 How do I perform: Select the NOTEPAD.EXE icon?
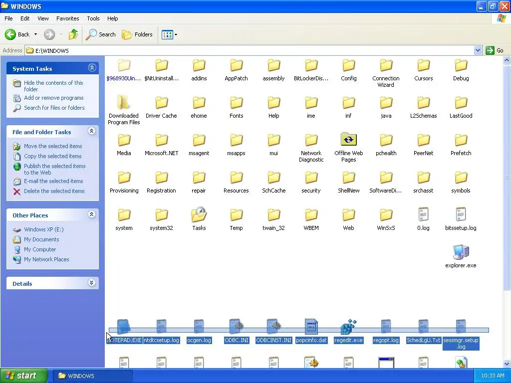coord(124,327)
